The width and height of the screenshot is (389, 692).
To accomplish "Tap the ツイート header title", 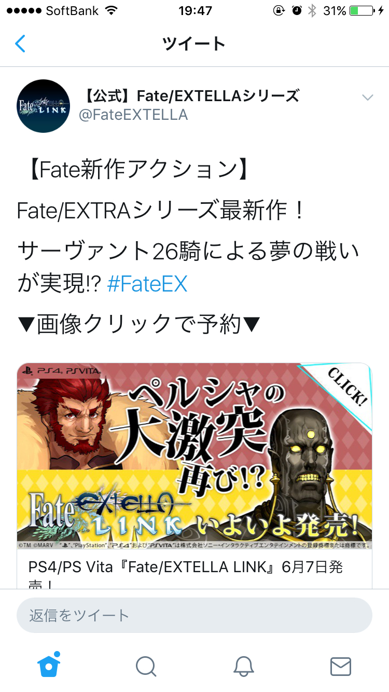I will (x=194, y=44).
